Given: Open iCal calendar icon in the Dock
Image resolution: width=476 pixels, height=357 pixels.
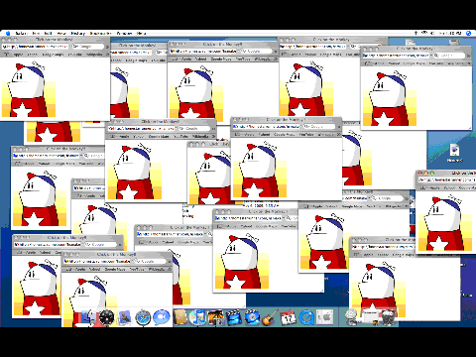Looking at the screenshot, I should tap(289, 317).
